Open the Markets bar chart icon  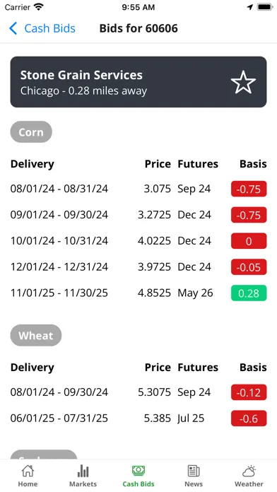[x=83, y=471]
